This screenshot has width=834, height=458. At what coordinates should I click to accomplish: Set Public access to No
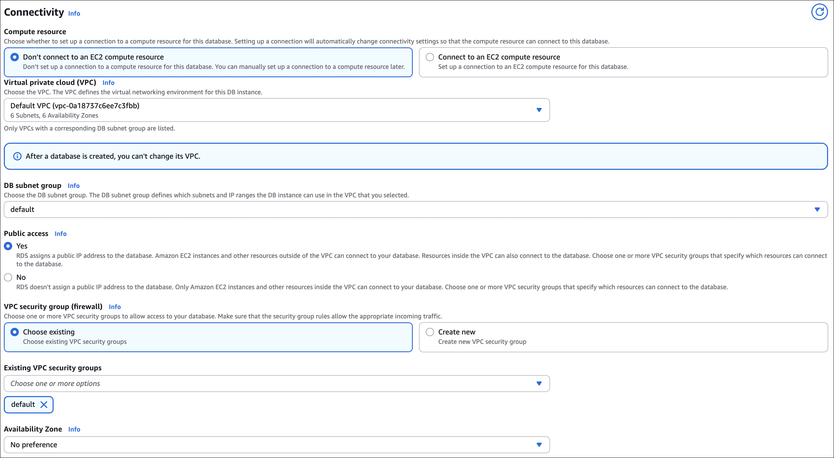(x=8, y=277)
